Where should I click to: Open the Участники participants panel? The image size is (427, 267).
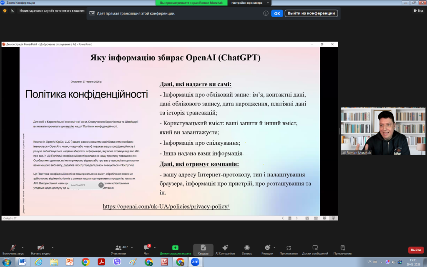click(118, 249)
